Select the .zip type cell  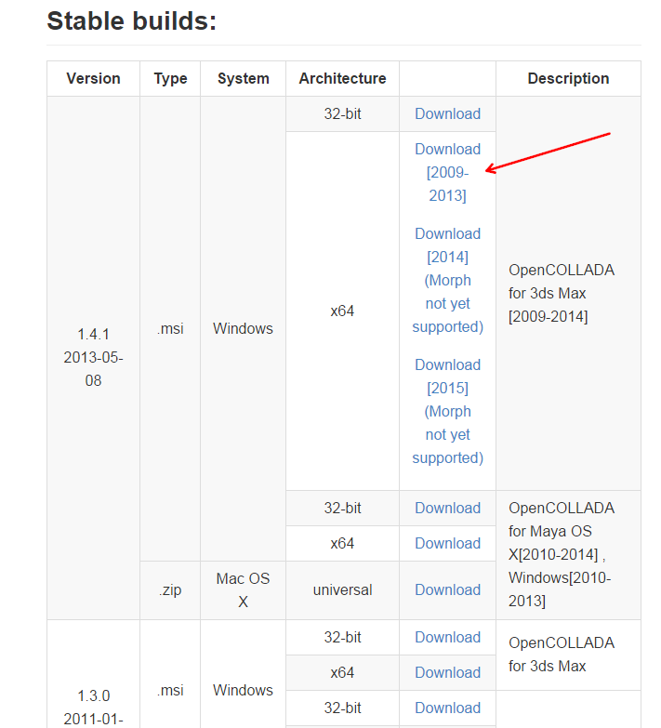(x=170, y=589)
